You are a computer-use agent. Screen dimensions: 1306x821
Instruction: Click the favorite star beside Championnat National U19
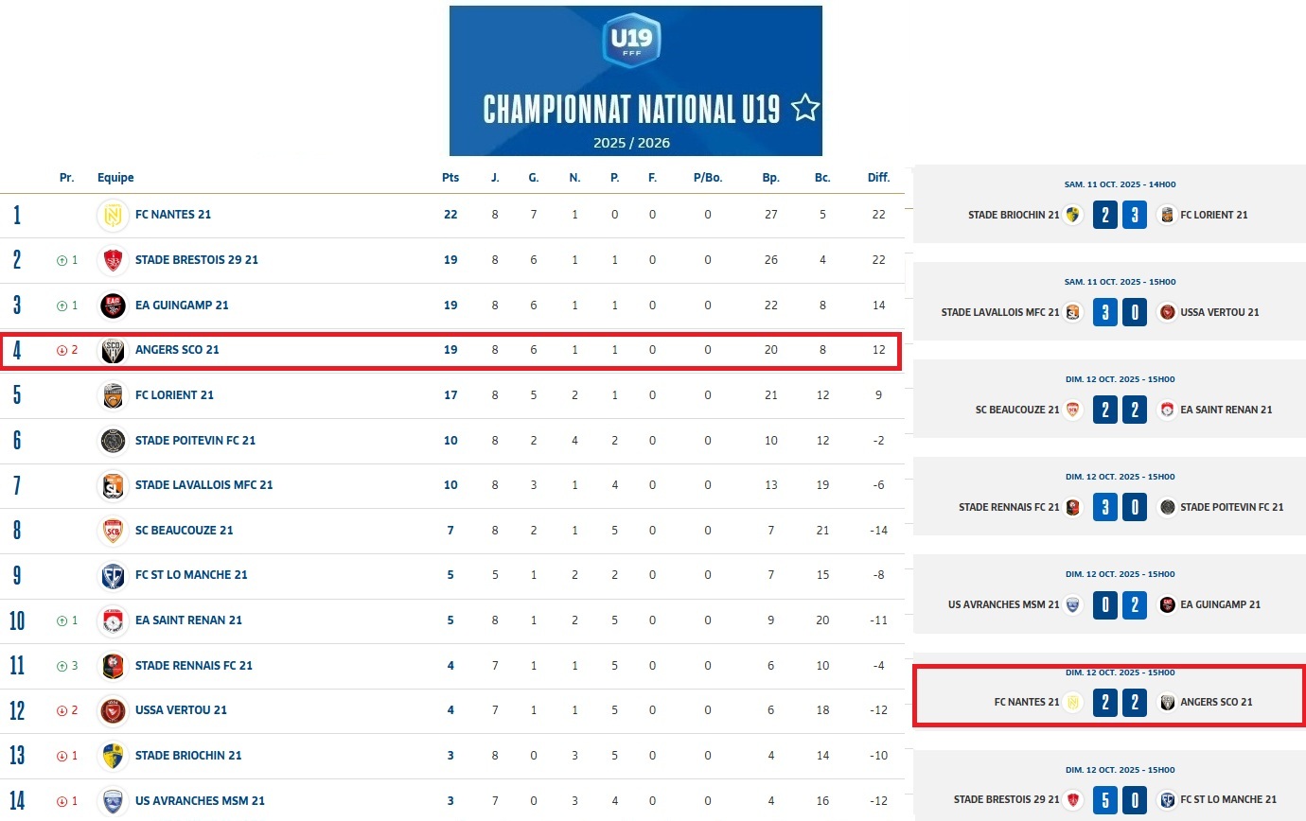(804, 109)
